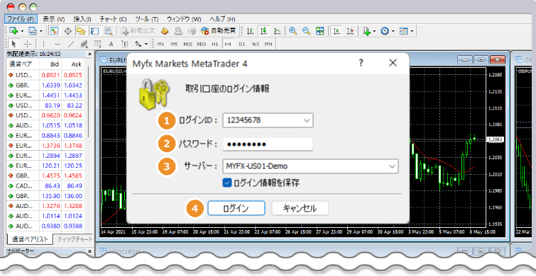Expand the New Chart dropdown arrow

pos(22,31)
